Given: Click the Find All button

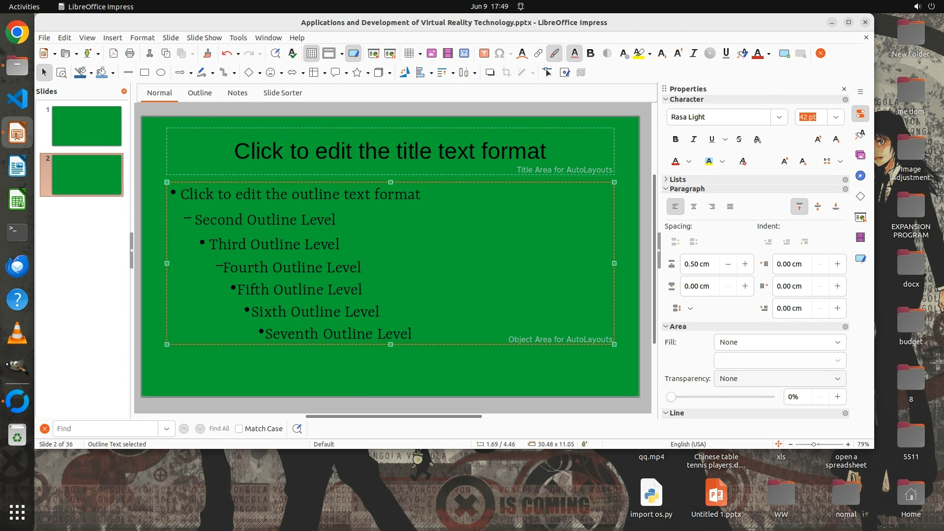Looking at the screenshot, I should click(x=219, y=429).
